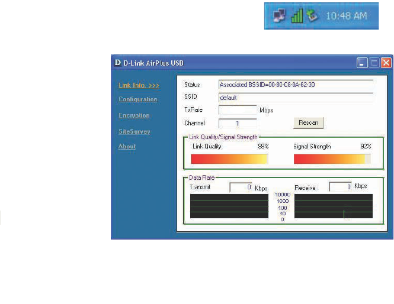Click the Signal Strength progress bar

point(332,159)
